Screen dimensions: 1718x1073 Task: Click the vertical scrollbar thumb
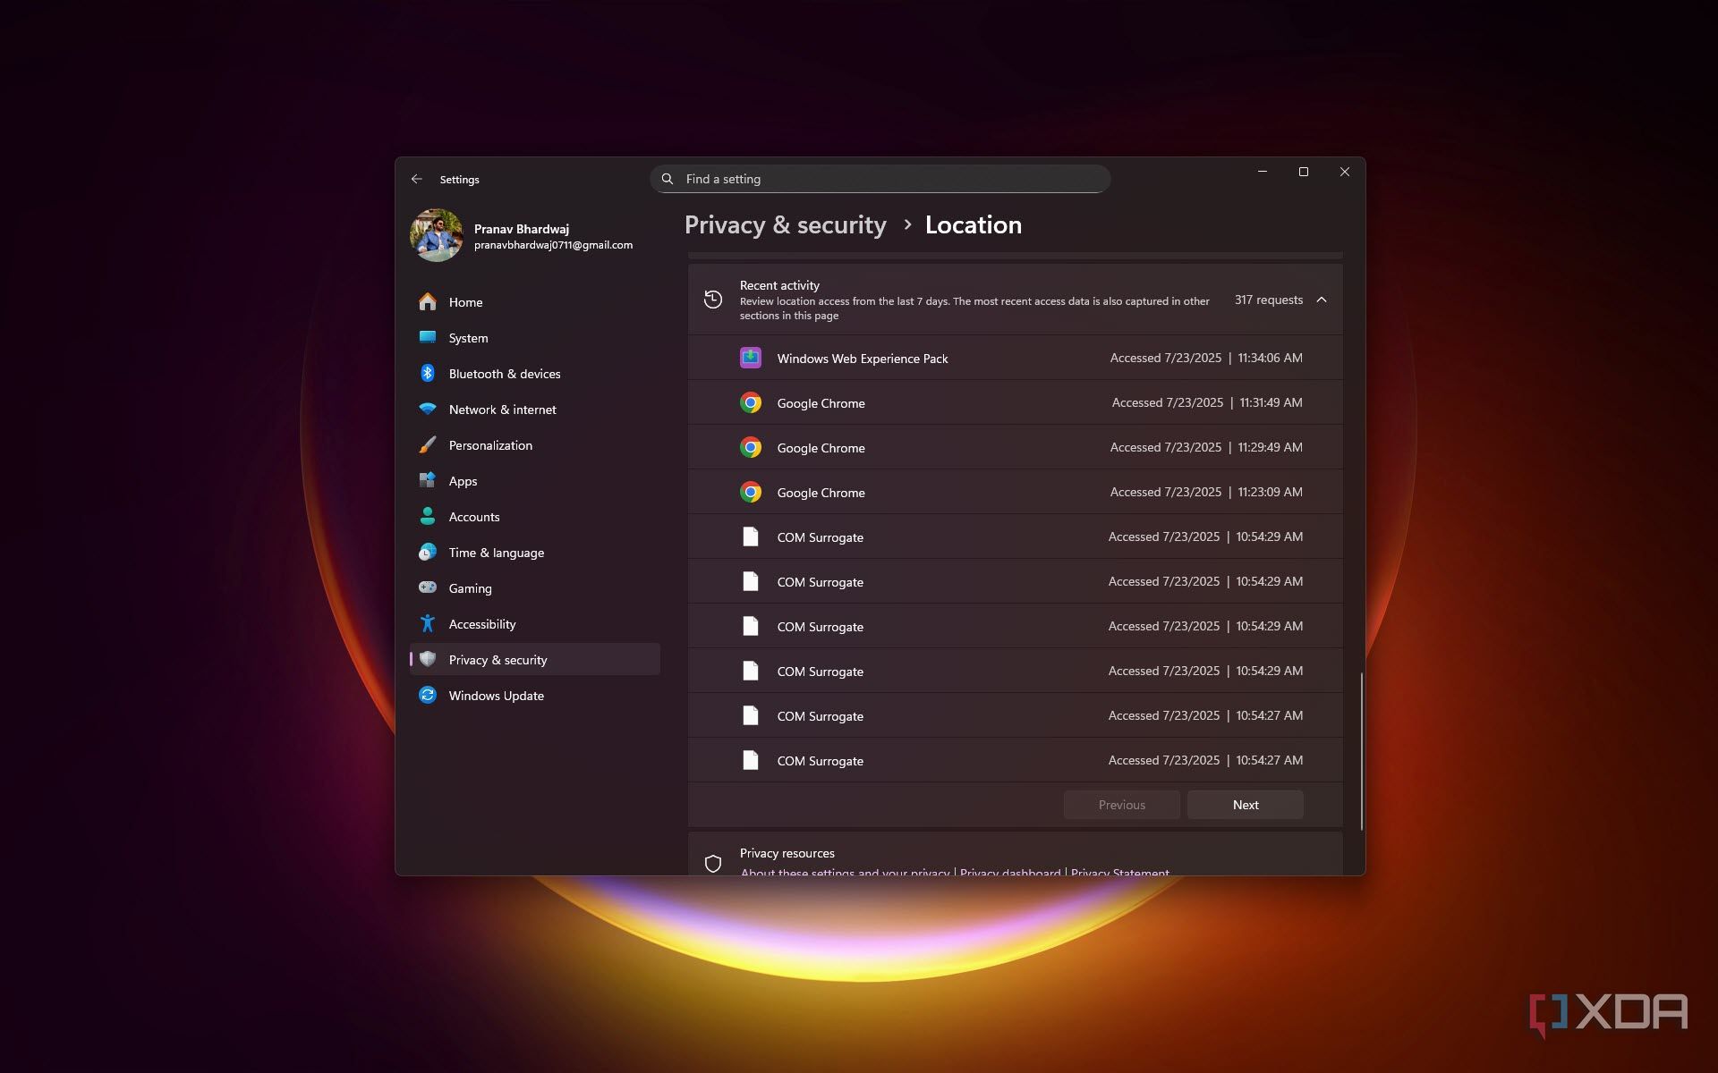pyautogui.click(x=1361, y=751)
